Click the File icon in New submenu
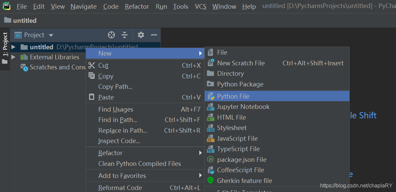The width and height of the screenshot is (396, 192). (x=210, y=53)
